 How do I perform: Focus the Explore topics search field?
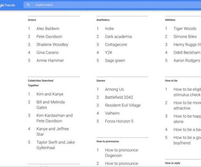pyautogui.click(x=112, y=5)
